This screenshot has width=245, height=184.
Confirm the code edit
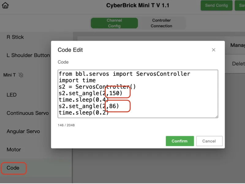(x=179, y=141)
